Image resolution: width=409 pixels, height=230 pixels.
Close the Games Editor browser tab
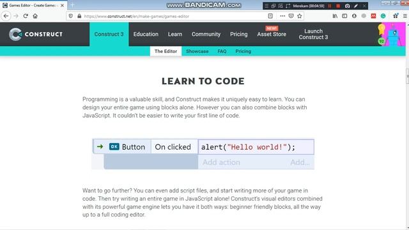click(x=62, y=5)
